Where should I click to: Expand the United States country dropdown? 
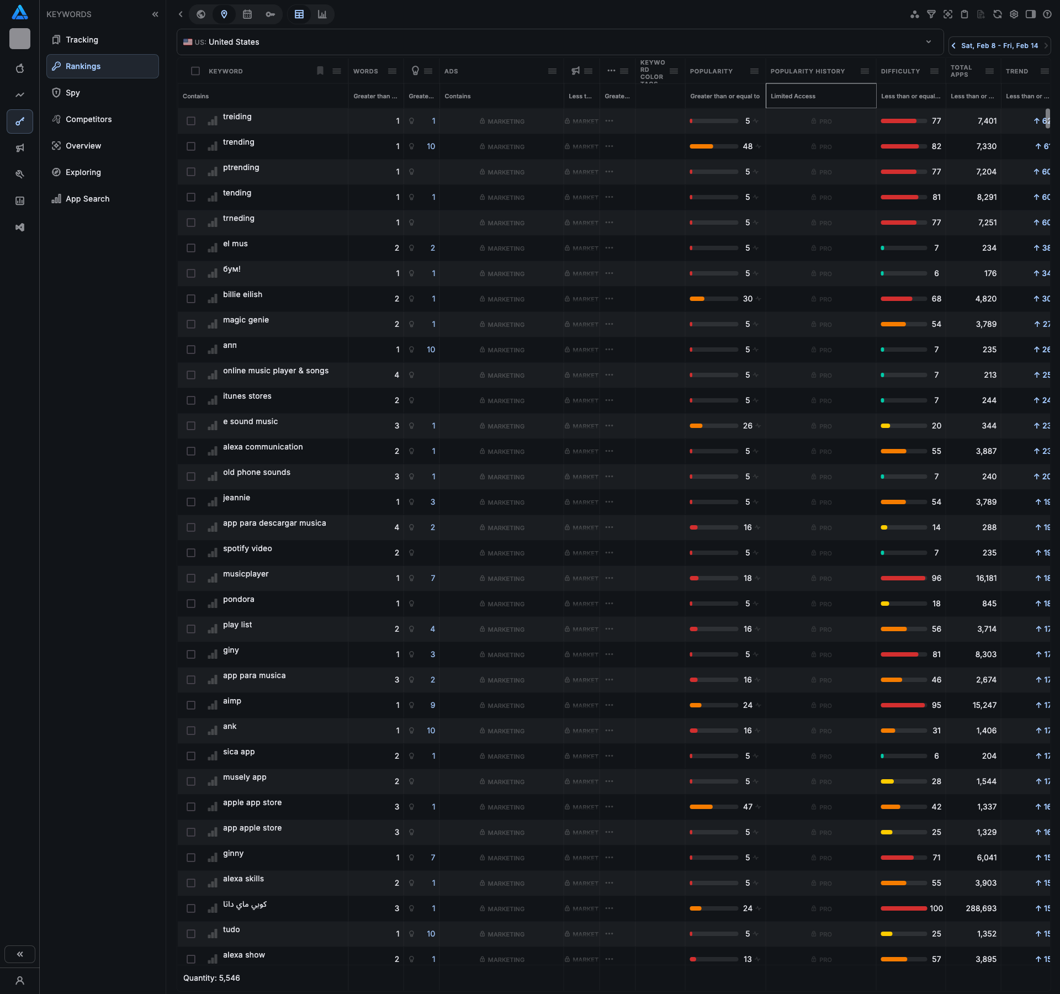(929, 42)
